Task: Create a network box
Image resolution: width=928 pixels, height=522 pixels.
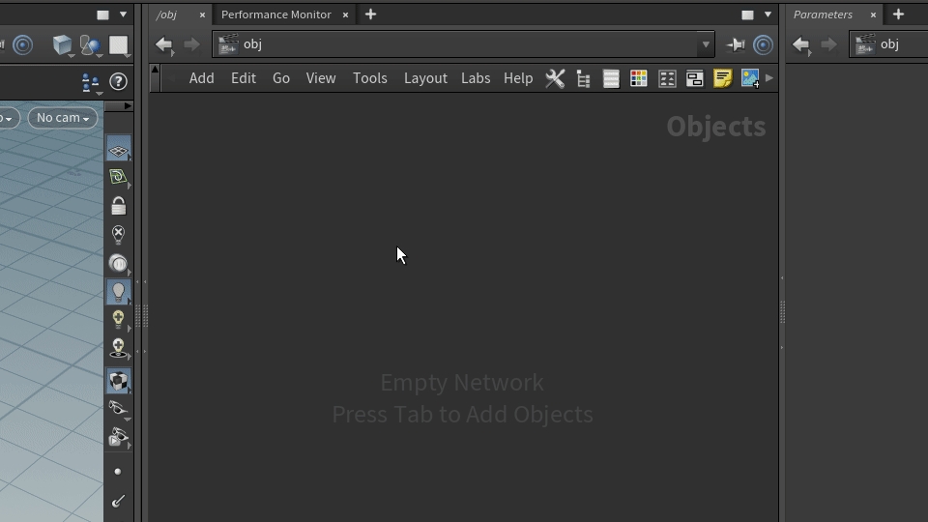Action: click(x=694, y=79)
